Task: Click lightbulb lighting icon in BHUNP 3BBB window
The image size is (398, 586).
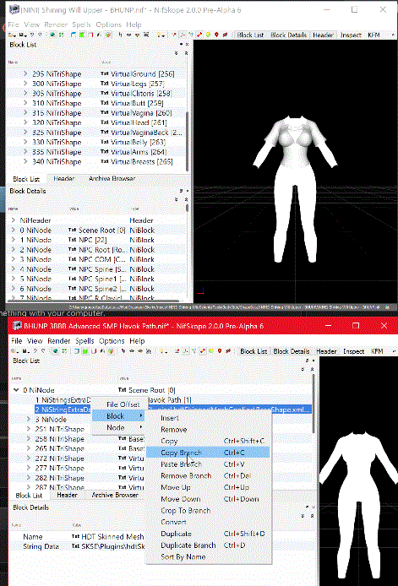Action: 162,351
